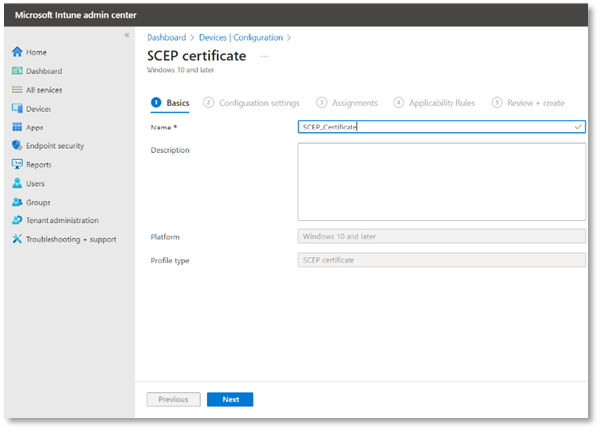
Task: Select the Reports icon in sidebar
Action: pyautogui.click(x=17, y=165)
